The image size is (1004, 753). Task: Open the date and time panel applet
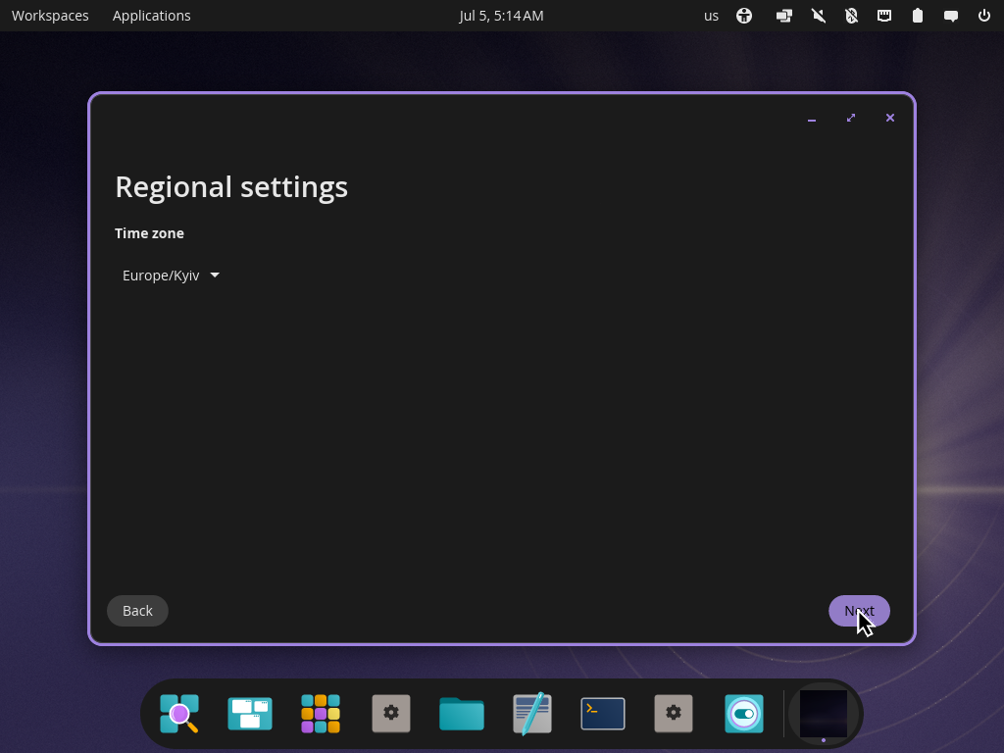(x=501, y=16)
